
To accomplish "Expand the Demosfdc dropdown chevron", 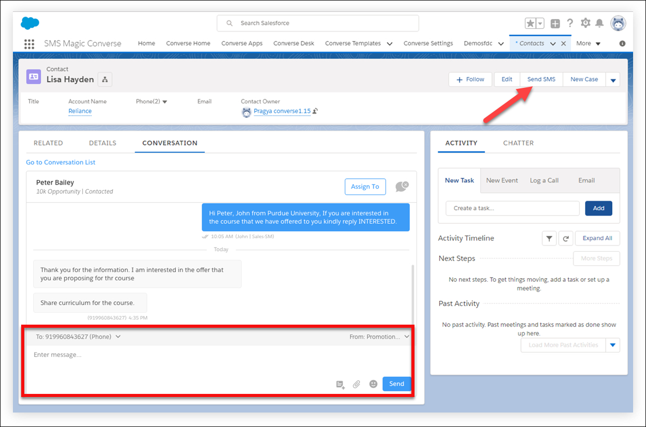I will 501,44.
